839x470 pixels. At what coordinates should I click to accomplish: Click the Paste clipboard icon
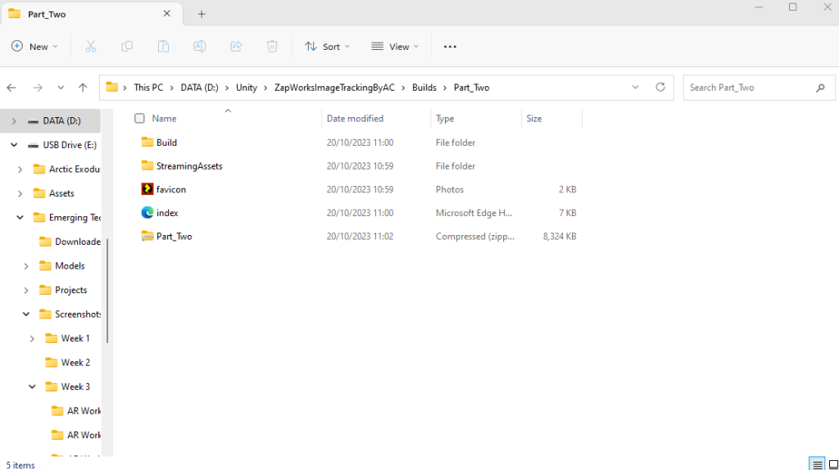click(163, 47)
